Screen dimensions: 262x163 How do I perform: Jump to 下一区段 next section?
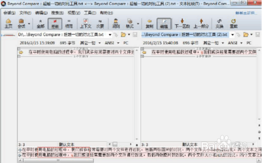[x=182, y=23]
